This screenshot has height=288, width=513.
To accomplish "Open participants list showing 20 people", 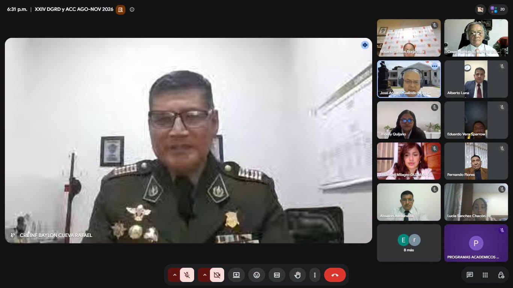I will (x=498, y=9).
